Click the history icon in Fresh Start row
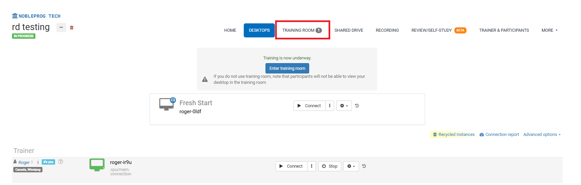The width and height of the screenshot is (581, 185). pos(357,106)
